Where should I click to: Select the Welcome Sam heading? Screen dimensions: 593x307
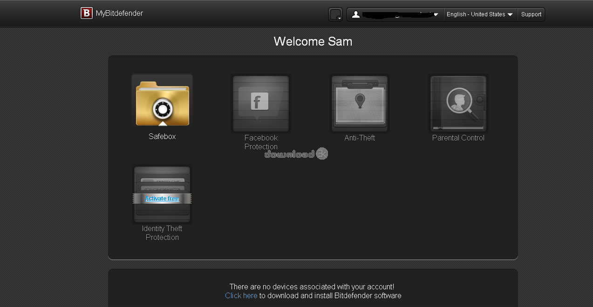(x=313, y=41)
